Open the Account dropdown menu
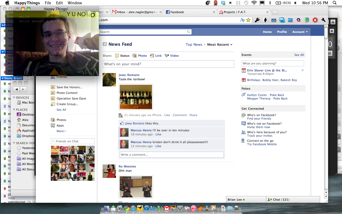 tap(300, 32)
